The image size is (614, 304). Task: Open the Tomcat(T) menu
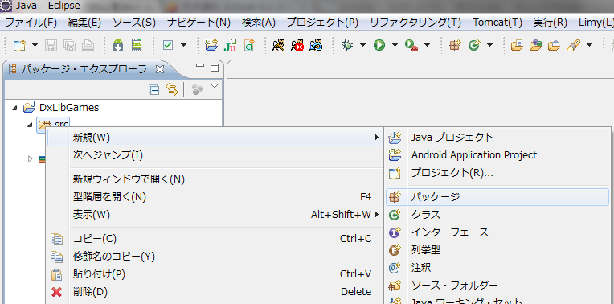pos(497,22)
